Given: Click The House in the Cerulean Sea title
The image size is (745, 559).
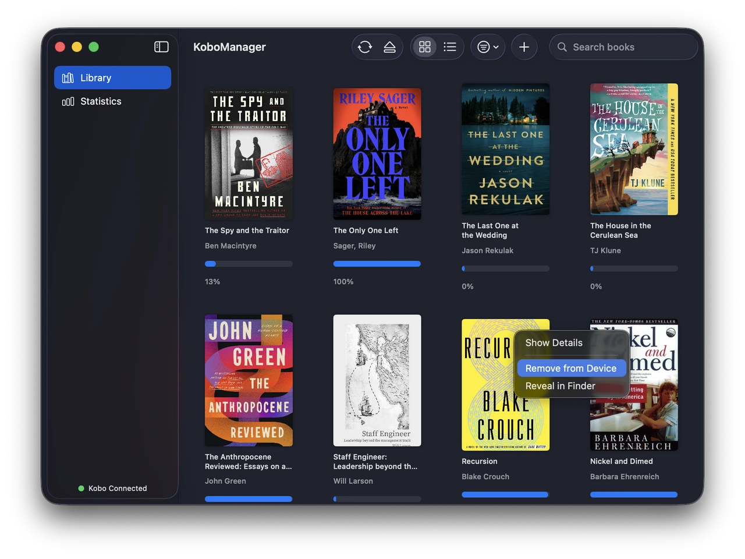Looking at the screenshot, I should (x=620, y=231).
